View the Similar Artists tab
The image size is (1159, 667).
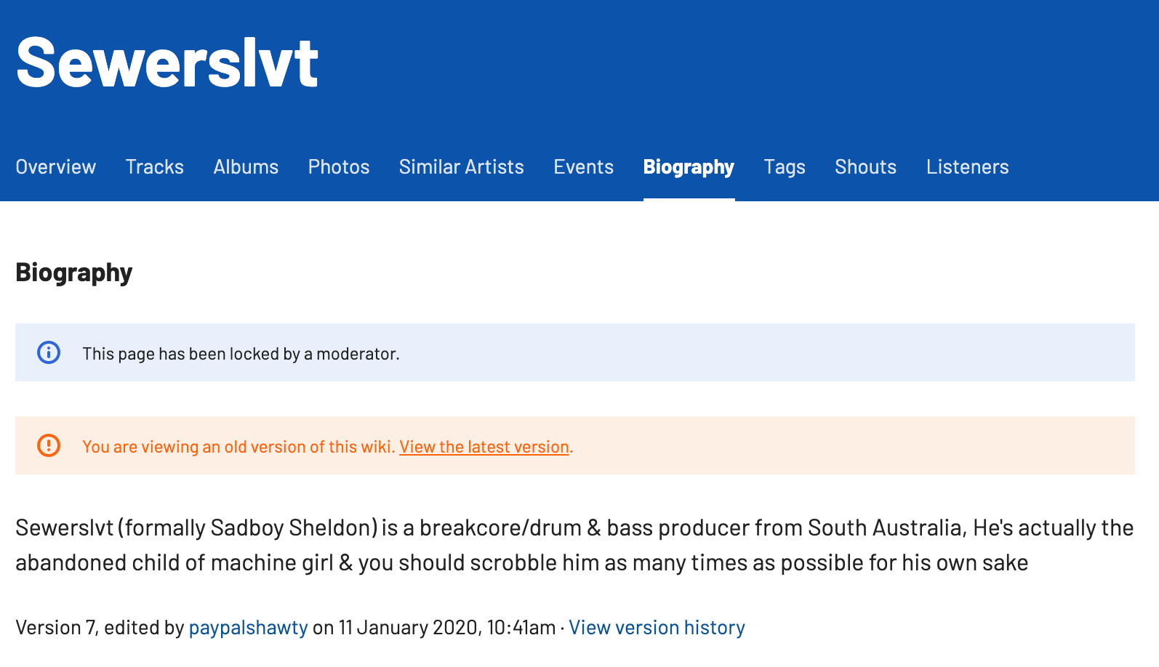click(462, 167)
